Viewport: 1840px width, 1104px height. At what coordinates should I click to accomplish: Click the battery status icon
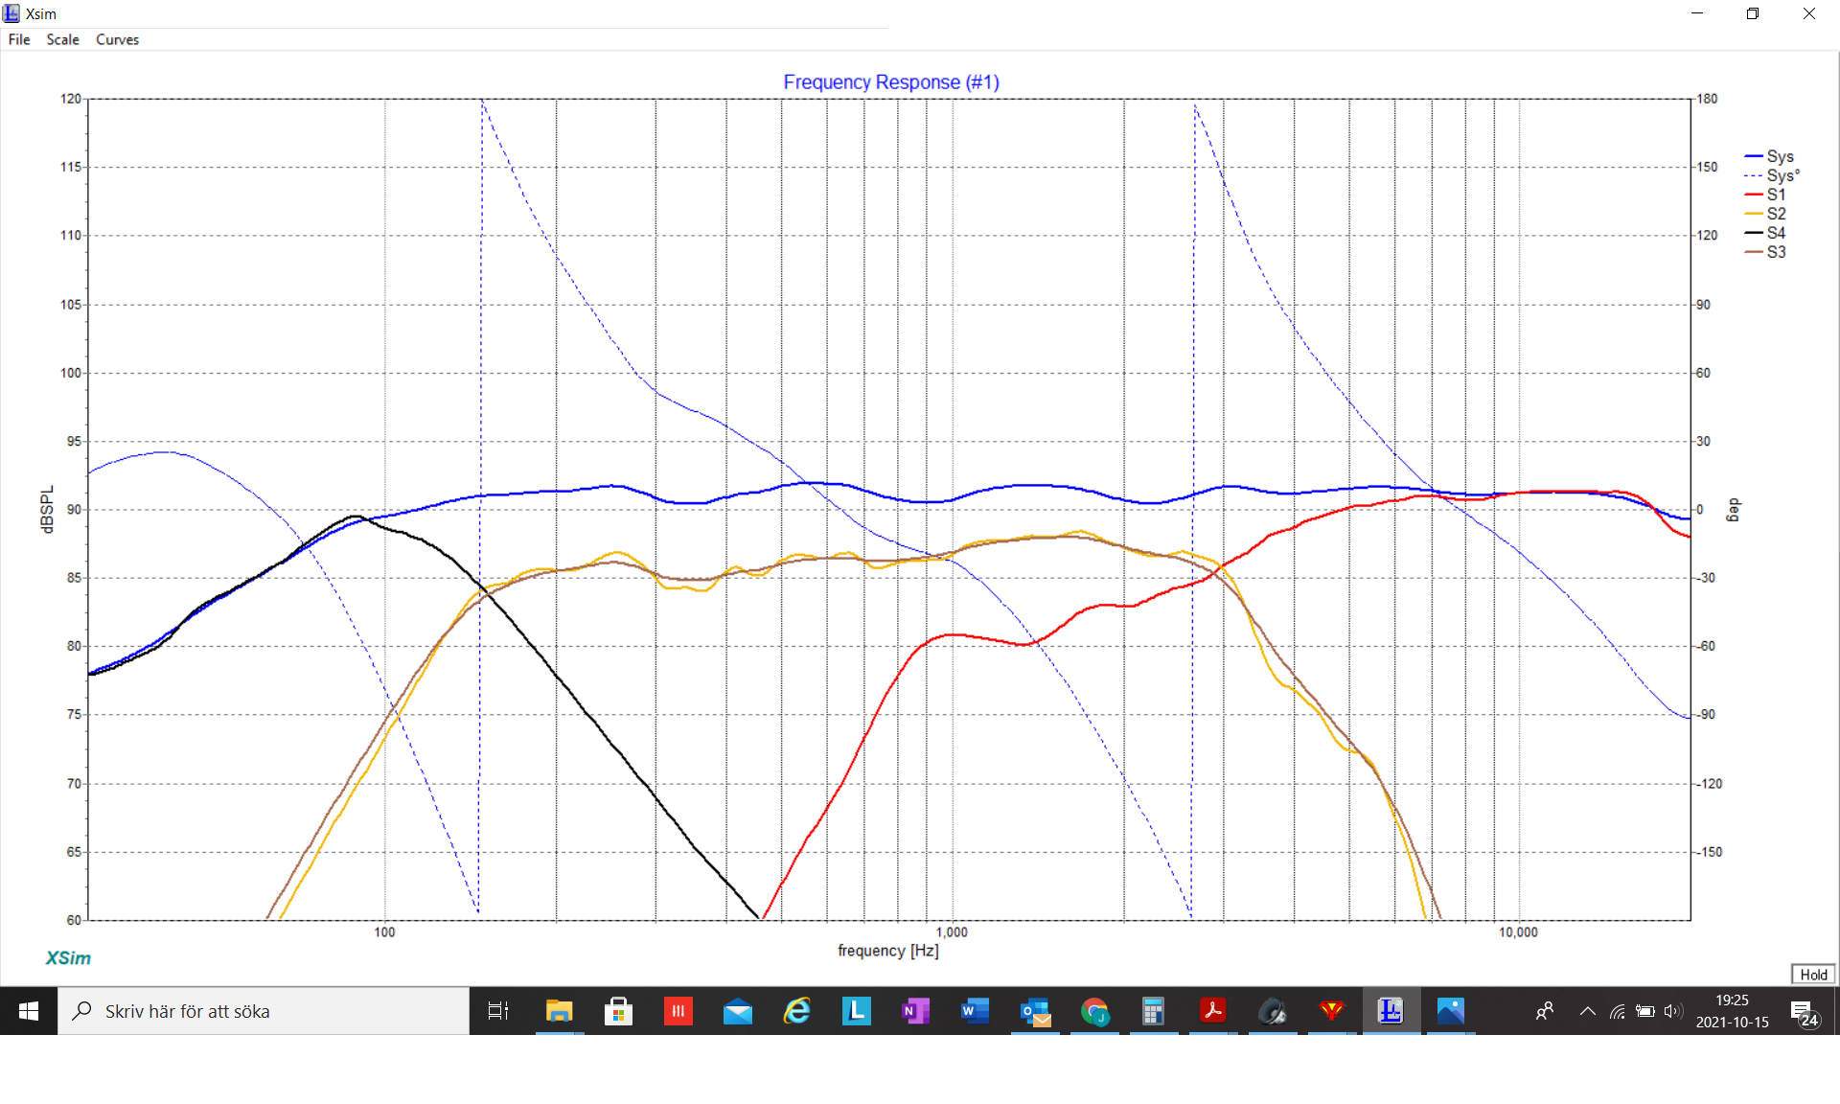point(1645,1011)
